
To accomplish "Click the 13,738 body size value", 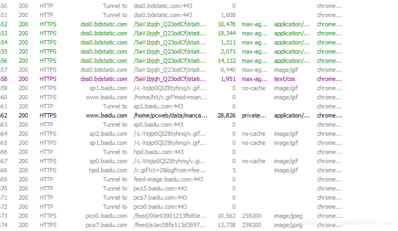I will click(227, 225).
